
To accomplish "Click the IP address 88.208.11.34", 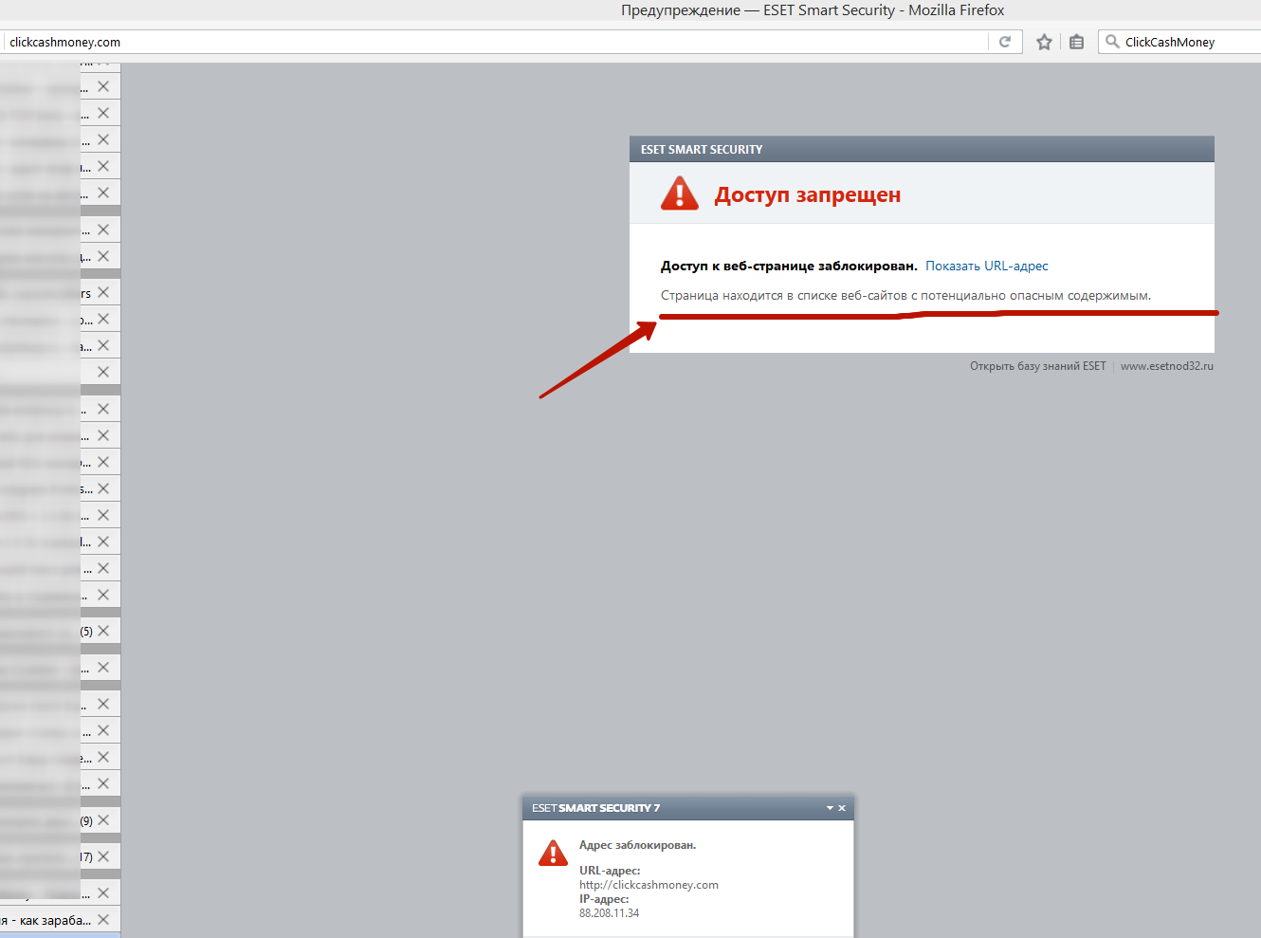I will pyautogui.click(x=610, y=913).
